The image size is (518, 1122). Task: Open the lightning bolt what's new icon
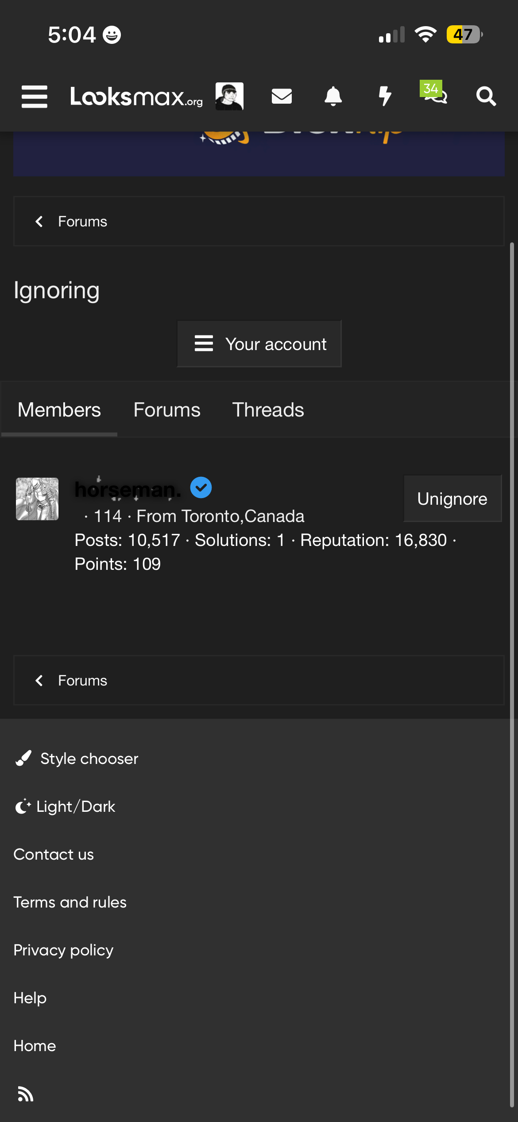point(385,96)
